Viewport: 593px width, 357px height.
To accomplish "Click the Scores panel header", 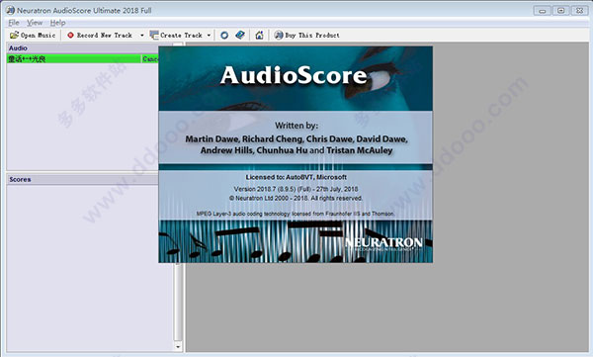I will pyautogui.click(x=82, y=179).
